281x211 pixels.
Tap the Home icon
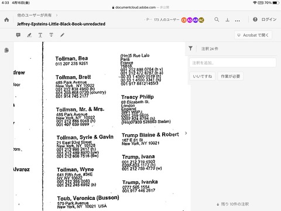coord(6,20)
